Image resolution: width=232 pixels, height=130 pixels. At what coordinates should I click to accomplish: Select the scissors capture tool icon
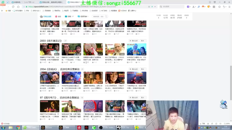pyautogui.click(x=193, y=7)
